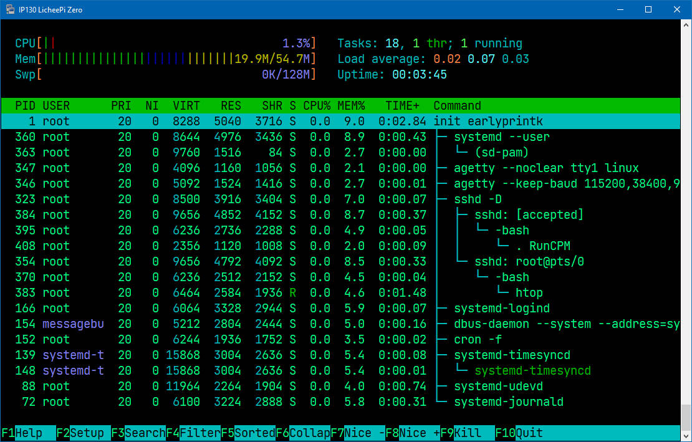
Task: Open Help with the F1 footer button
Action: [x=28, y=433]
